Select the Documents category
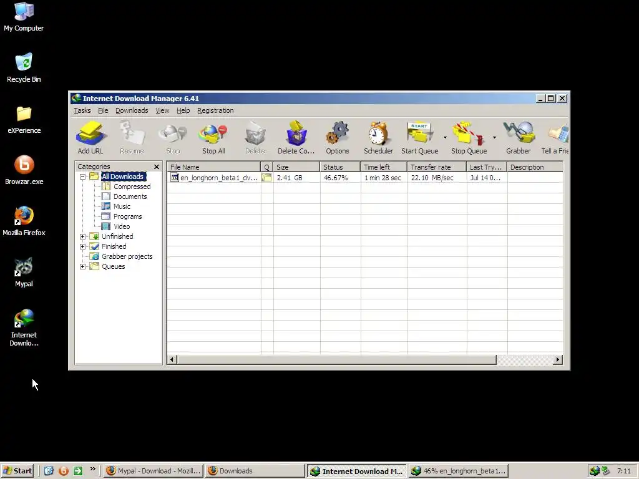639x479 pixels. (x=130, y=196)
